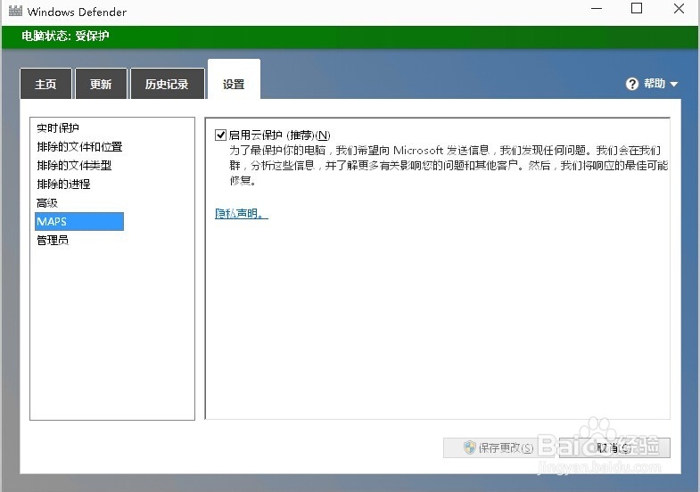Select 高级 in the settings list
The width and height of the screenshot is (700, 492).
pos(47,203)
